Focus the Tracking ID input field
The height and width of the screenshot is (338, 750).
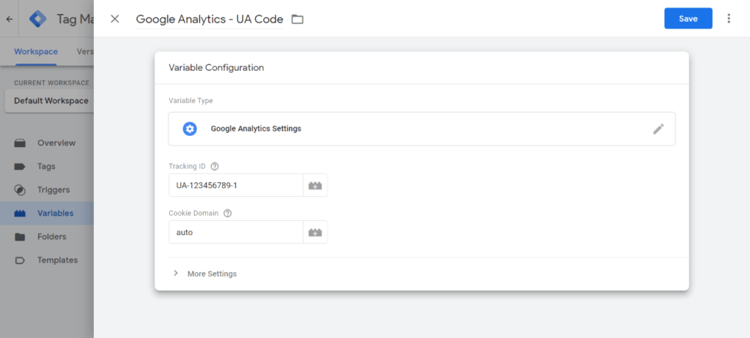pos(236,186)
